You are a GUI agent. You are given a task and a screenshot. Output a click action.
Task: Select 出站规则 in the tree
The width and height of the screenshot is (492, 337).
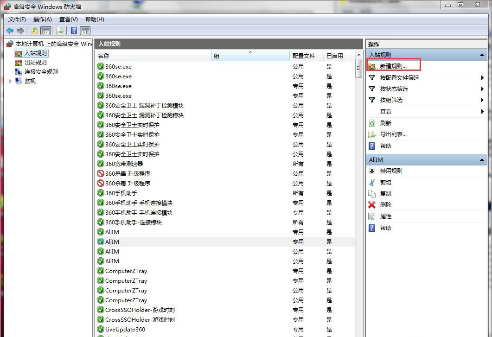click(35, 63)
